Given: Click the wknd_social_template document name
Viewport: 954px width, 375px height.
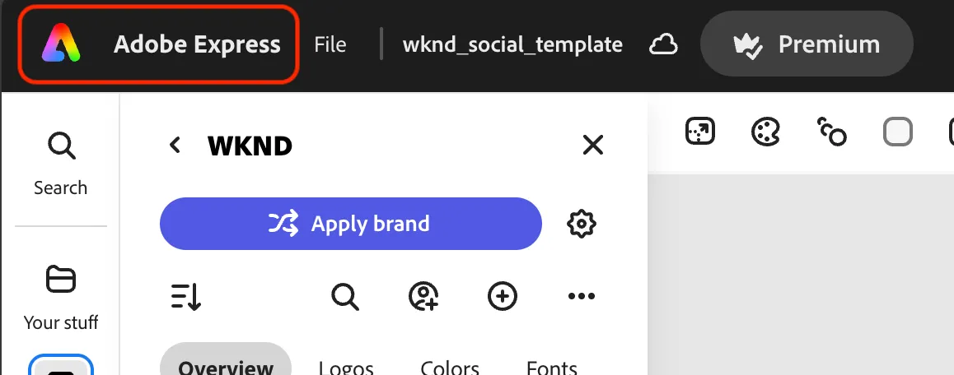Looking at the screenshot, I should (512, 44).
